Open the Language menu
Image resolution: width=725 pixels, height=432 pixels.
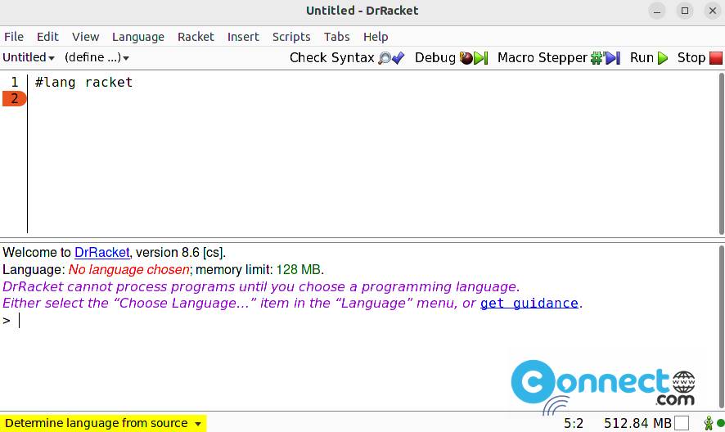(x=138, y=37)
